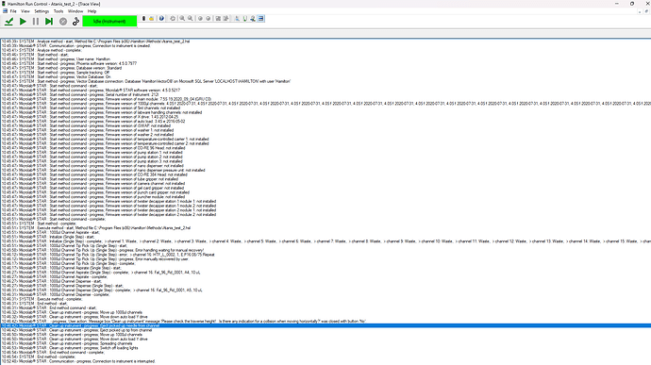
Task: Click the highlighted Trace View icon at toolbar end
Action: 260,18
